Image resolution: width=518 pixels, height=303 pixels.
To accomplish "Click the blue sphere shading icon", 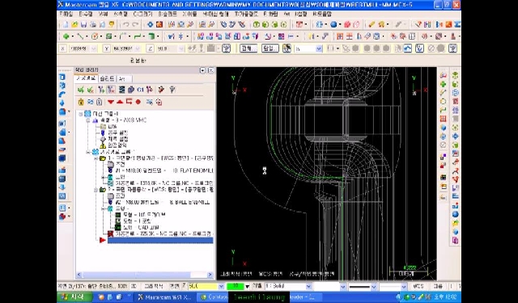I will pos(333,25).
